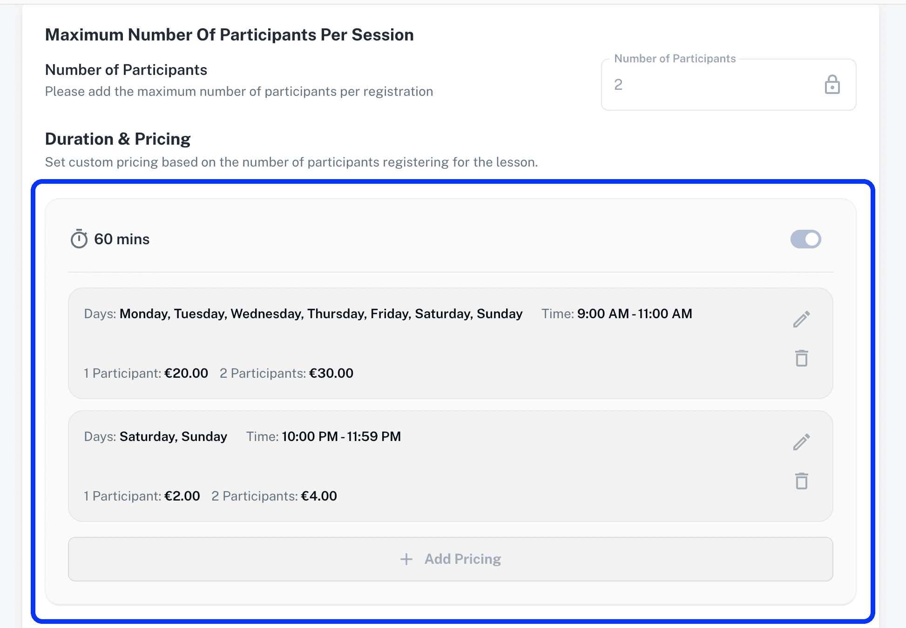906x628 pixels.
Task: Delete the Monday–Sunday 9:00 AM pricing
Action: [x=801, y=358]
